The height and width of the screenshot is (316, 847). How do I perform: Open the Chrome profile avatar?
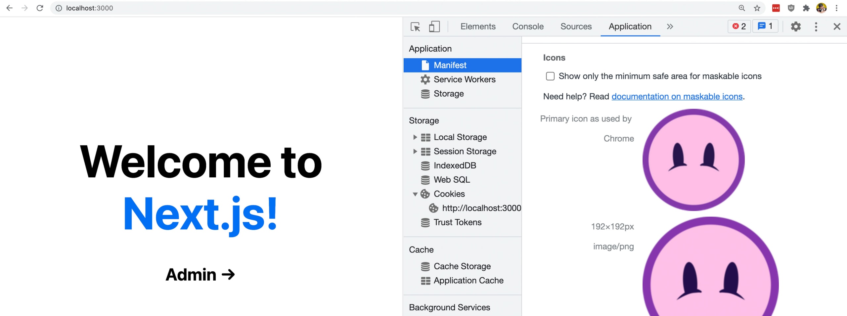[x=822, y=8]
